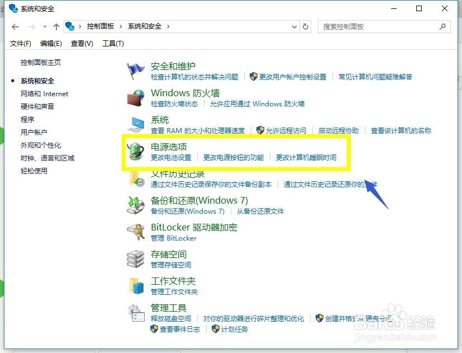Image resolution: width=462 pixels, height=353 pixels.
Task: Open the 安全和维护 heading
Action: pyautogui.click(x=173, y=66)
